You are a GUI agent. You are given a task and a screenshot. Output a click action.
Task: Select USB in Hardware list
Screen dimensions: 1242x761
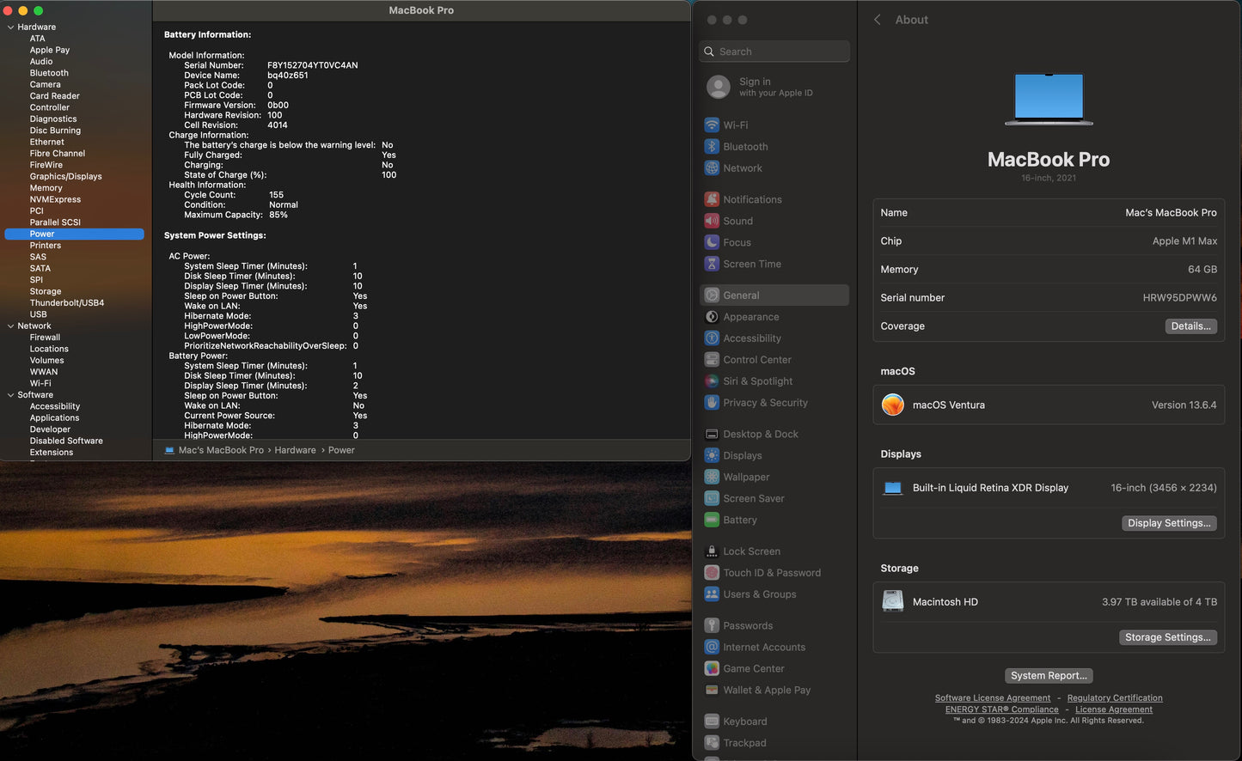38,314
